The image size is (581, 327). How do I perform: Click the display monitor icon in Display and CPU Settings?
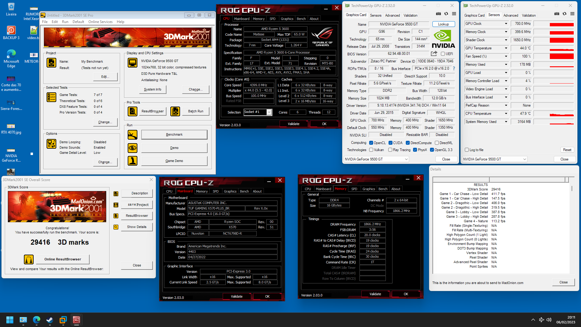(133, 63)
